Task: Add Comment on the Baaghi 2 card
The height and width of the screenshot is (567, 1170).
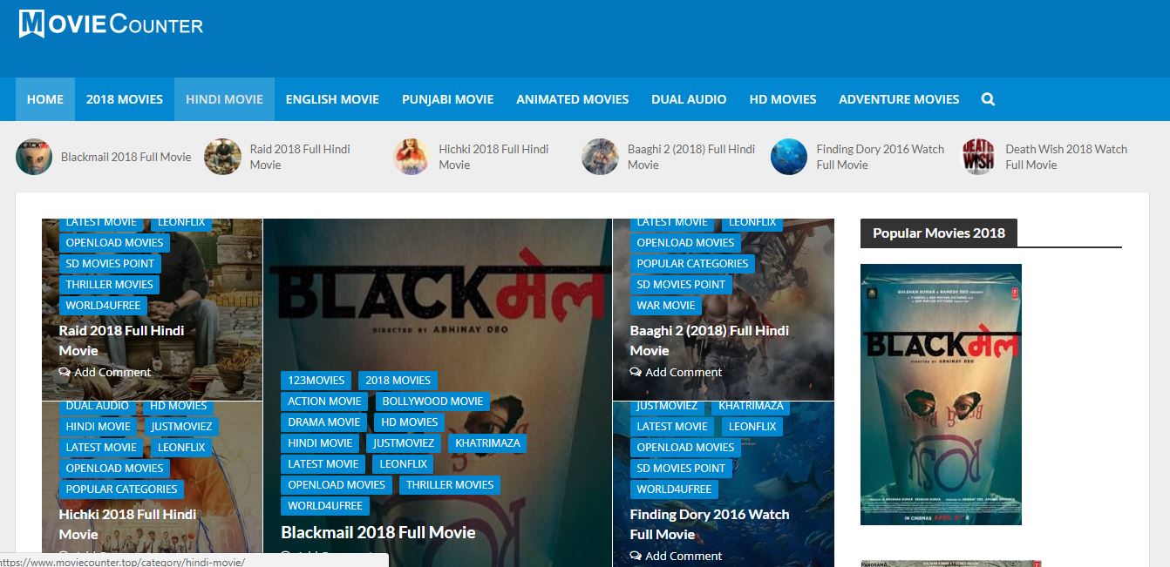Action: pyautogui.click(x=676, y=372)
